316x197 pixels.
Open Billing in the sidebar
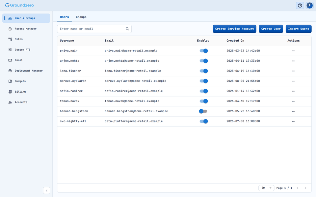26,92
